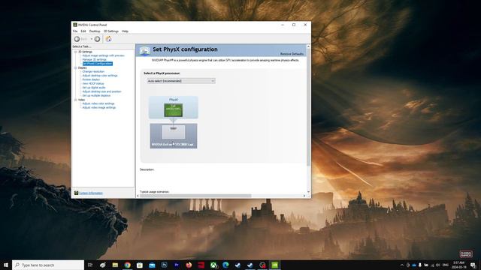The height and width of the screenshot is (270, 481).
Task: Click the vertical scrollbar down arrow
Action: click(308, 192)
